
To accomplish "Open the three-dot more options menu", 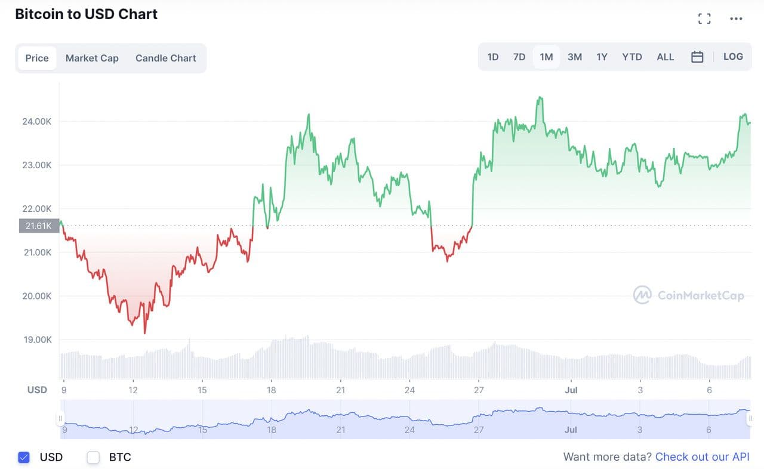I will tap(736, 18).
